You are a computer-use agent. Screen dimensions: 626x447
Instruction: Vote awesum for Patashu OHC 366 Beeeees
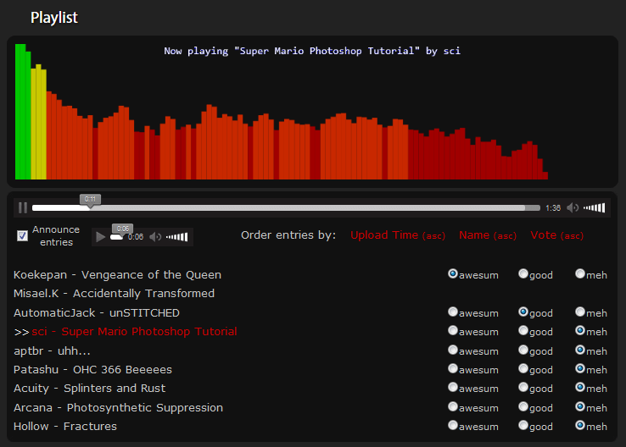click(x=453, y=368)
